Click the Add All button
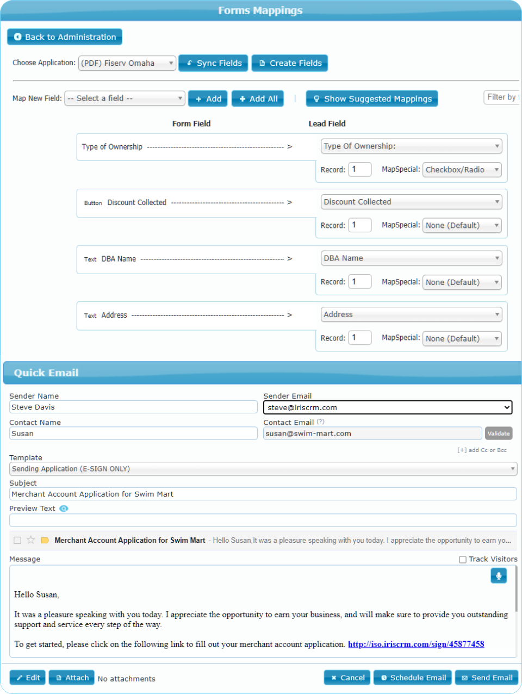Screen dimensions: 522x694 [x=258, y=99]
